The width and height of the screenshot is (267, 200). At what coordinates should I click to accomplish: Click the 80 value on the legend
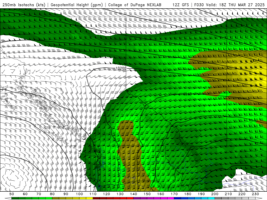(52, 194)
